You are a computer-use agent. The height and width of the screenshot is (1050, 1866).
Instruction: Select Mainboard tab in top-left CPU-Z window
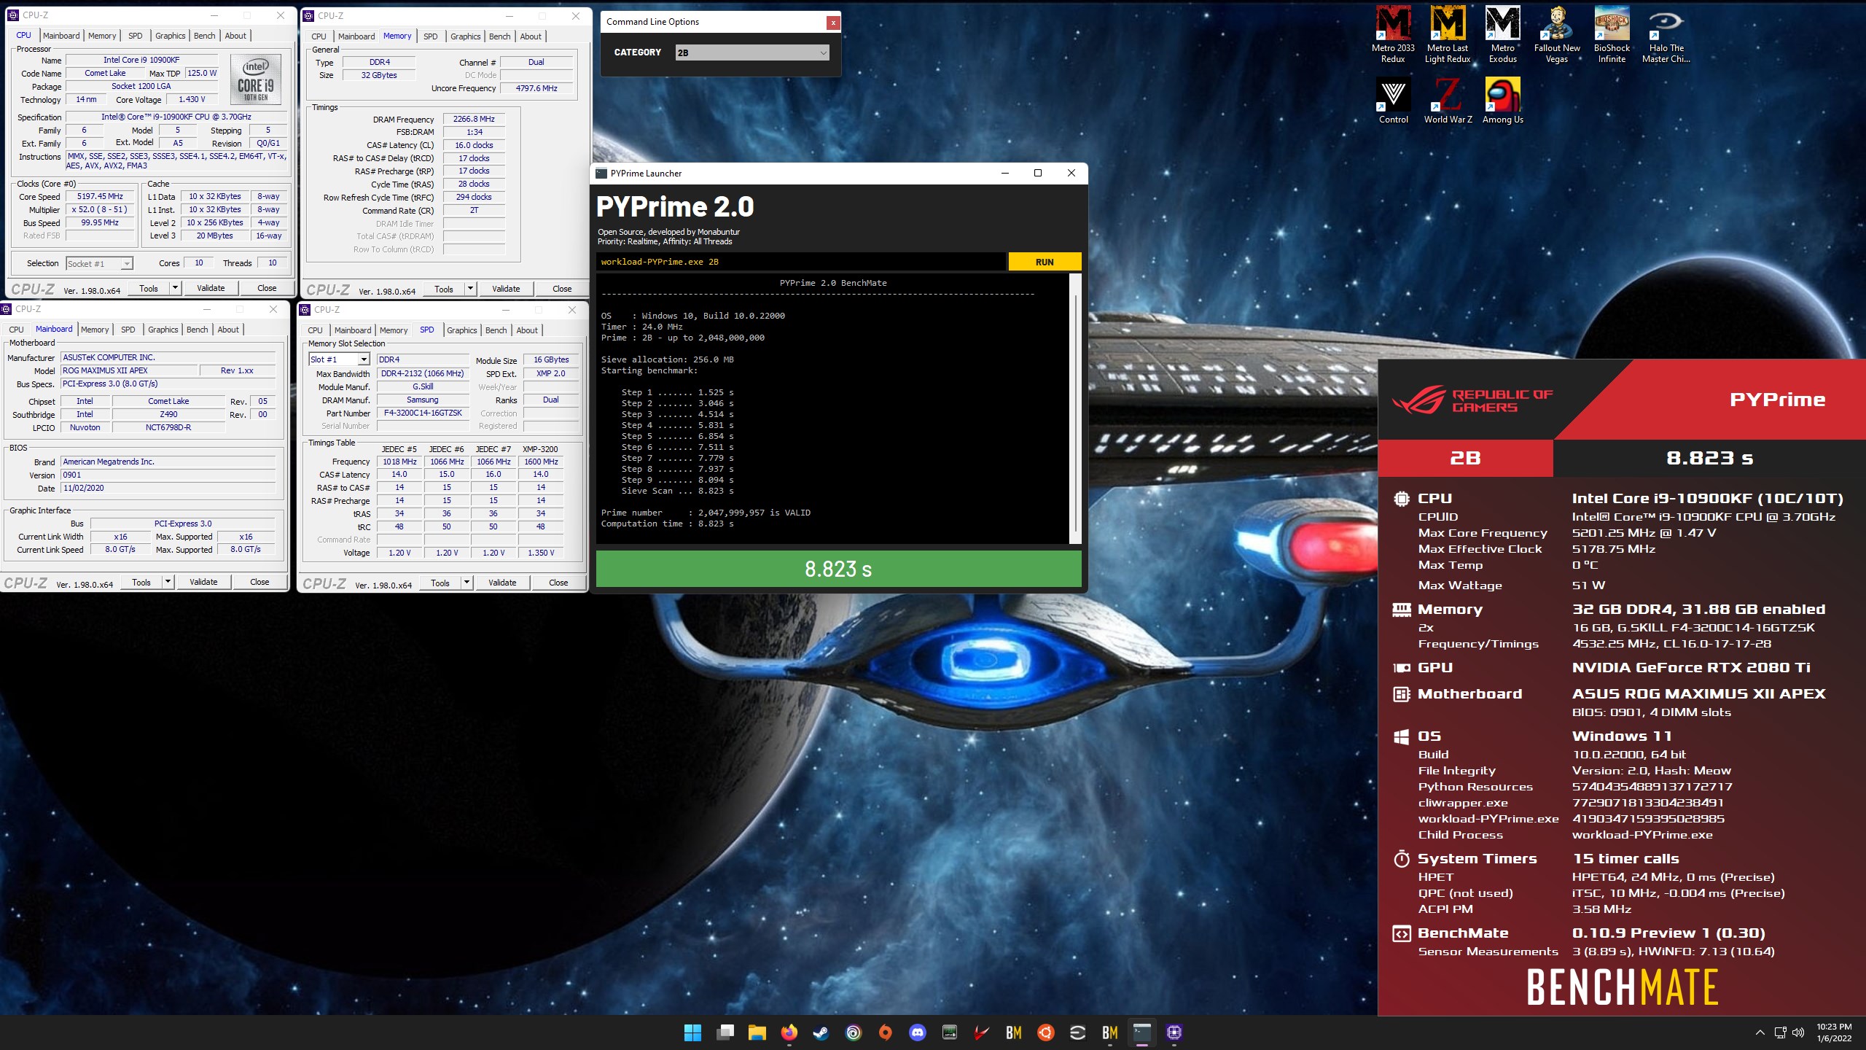pyautogui.click(x=61, y=36)
